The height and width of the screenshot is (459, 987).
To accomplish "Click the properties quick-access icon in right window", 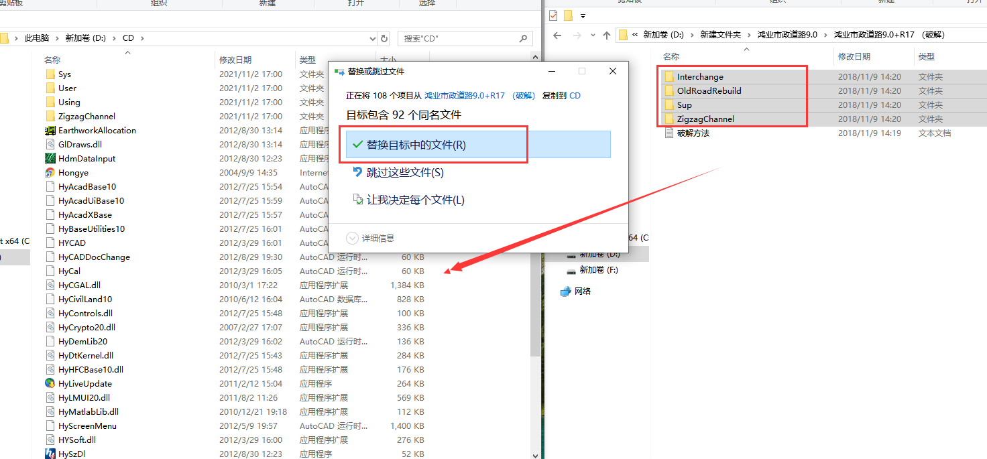I will [x=553, y=15].
